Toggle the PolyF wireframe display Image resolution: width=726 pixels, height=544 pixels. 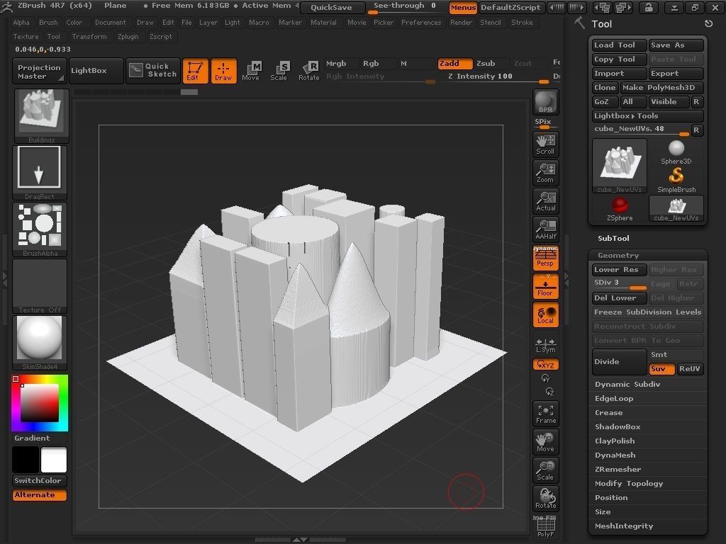point(545,526)
